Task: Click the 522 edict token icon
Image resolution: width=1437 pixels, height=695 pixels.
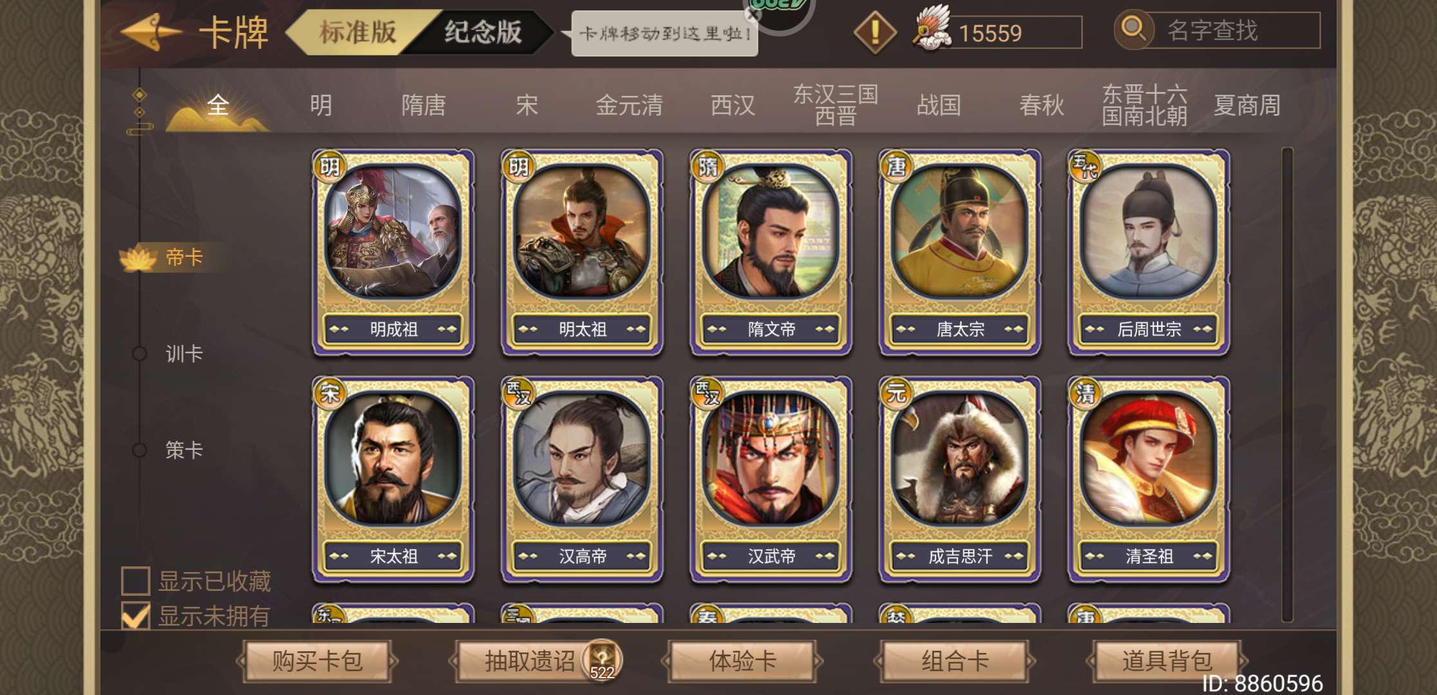Action: click(x=602, y=660)
